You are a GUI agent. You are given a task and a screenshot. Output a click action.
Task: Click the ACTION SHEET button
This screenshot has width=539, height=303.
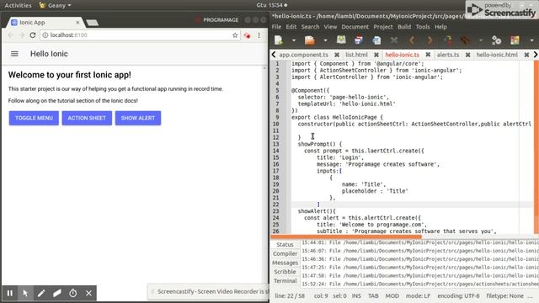pos(87,118)
